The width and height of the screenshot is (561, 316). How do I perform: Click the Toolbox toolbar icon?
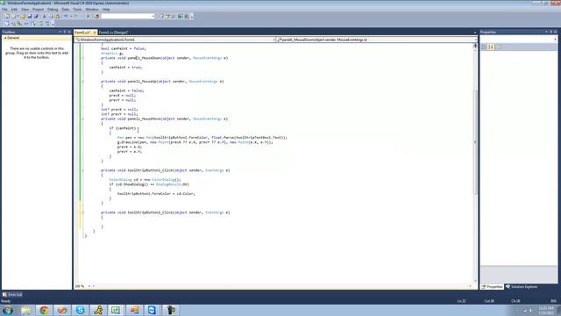click(174, 16)
